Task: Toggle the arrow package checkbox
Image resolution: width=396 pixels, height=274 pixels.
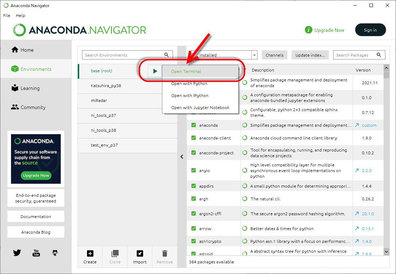Action: (194, 228)
